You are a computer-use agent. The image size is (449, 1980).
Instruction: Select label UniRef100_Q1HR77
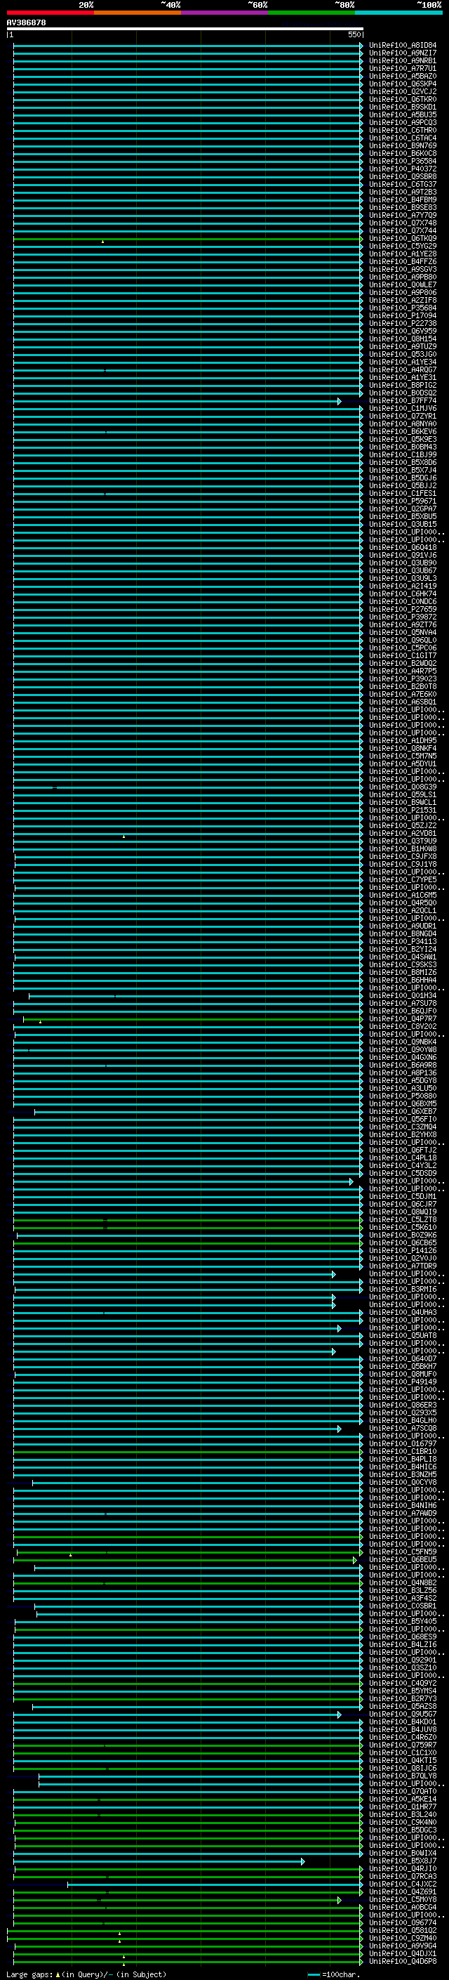tap(402, 1807)
